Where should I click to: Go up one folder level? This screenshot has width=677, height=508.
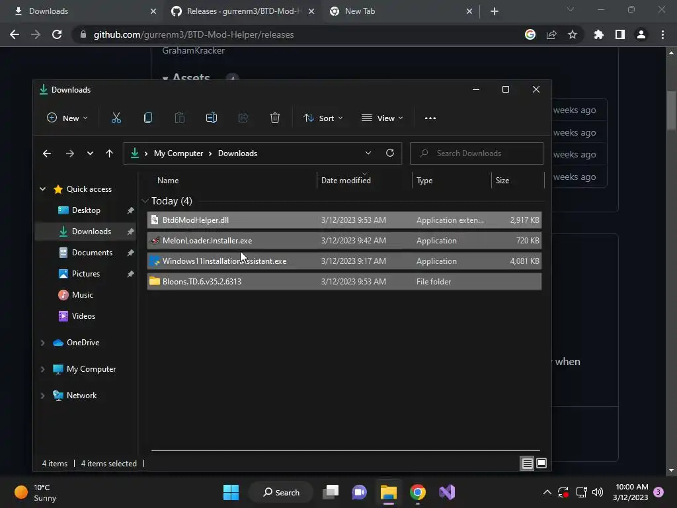tap(109, 153)
